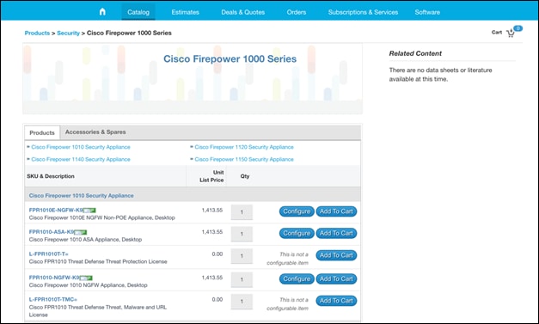Click 'Cisco Firepower 1000 Series' breadcrumb text
Image resolution: width=539 pixels, height=324 pixels.
pos(129,33)
